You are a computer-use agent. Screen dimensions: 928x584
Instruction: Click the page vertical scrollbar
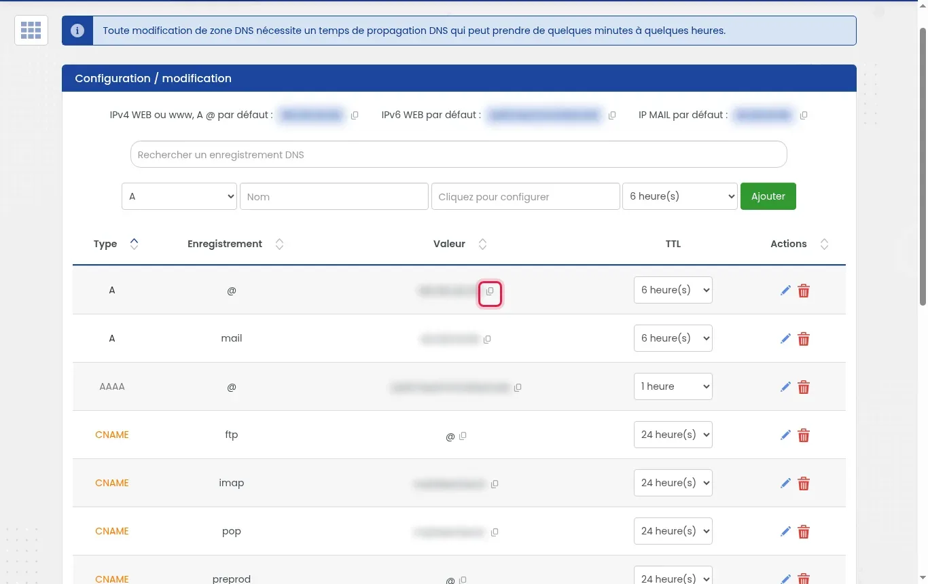[923, 166]
